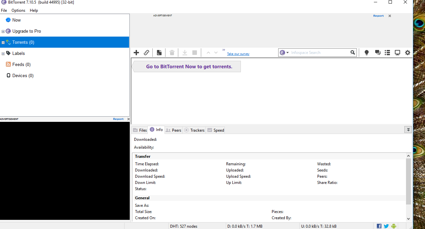This screenshot has width=425, height=229.
Task: Click Add Torrent from URL link icon
Action: pos(146,53)
